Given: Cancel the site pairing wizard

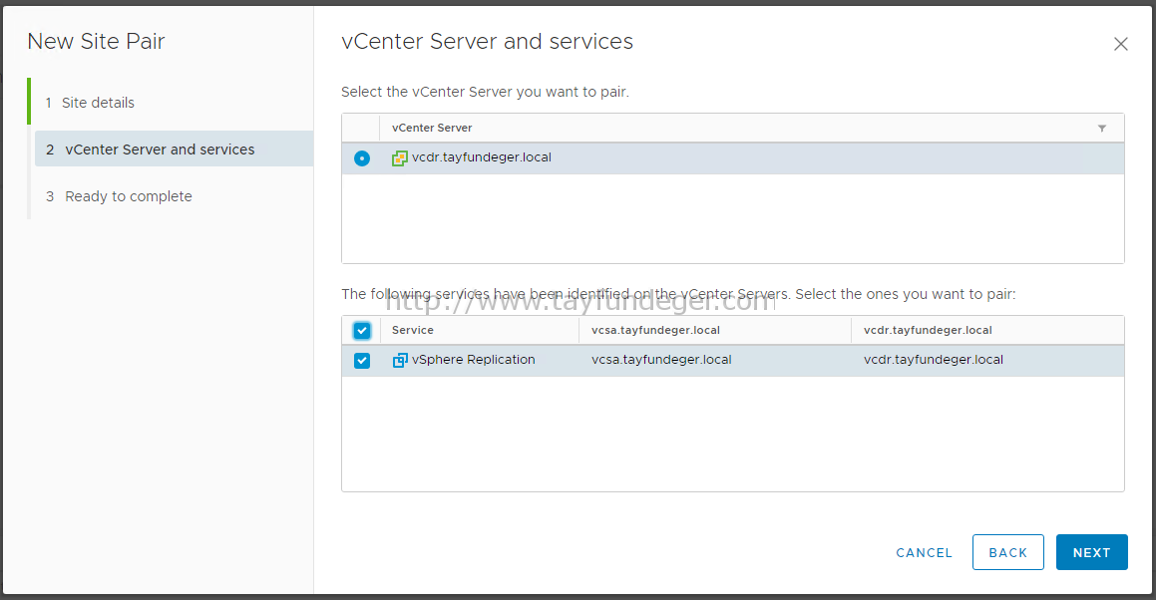Looking at the screenshot, I should pyautogui.click(x=924, y=553).
